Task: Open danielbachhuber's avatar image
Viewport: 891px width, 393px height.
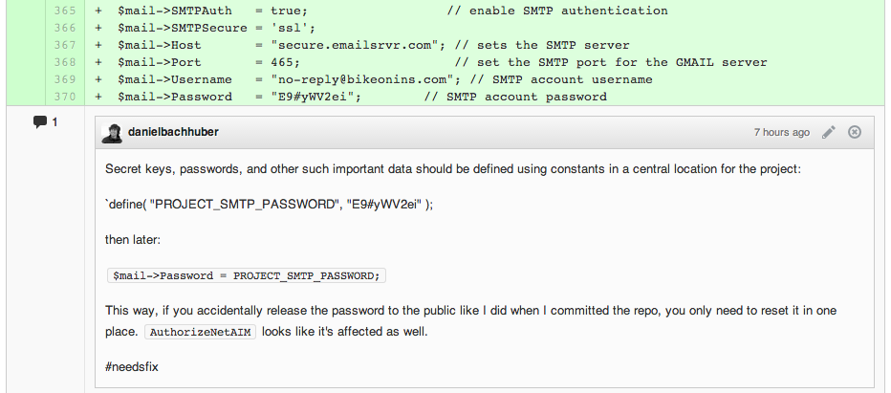Action: (x=111, y=133)
